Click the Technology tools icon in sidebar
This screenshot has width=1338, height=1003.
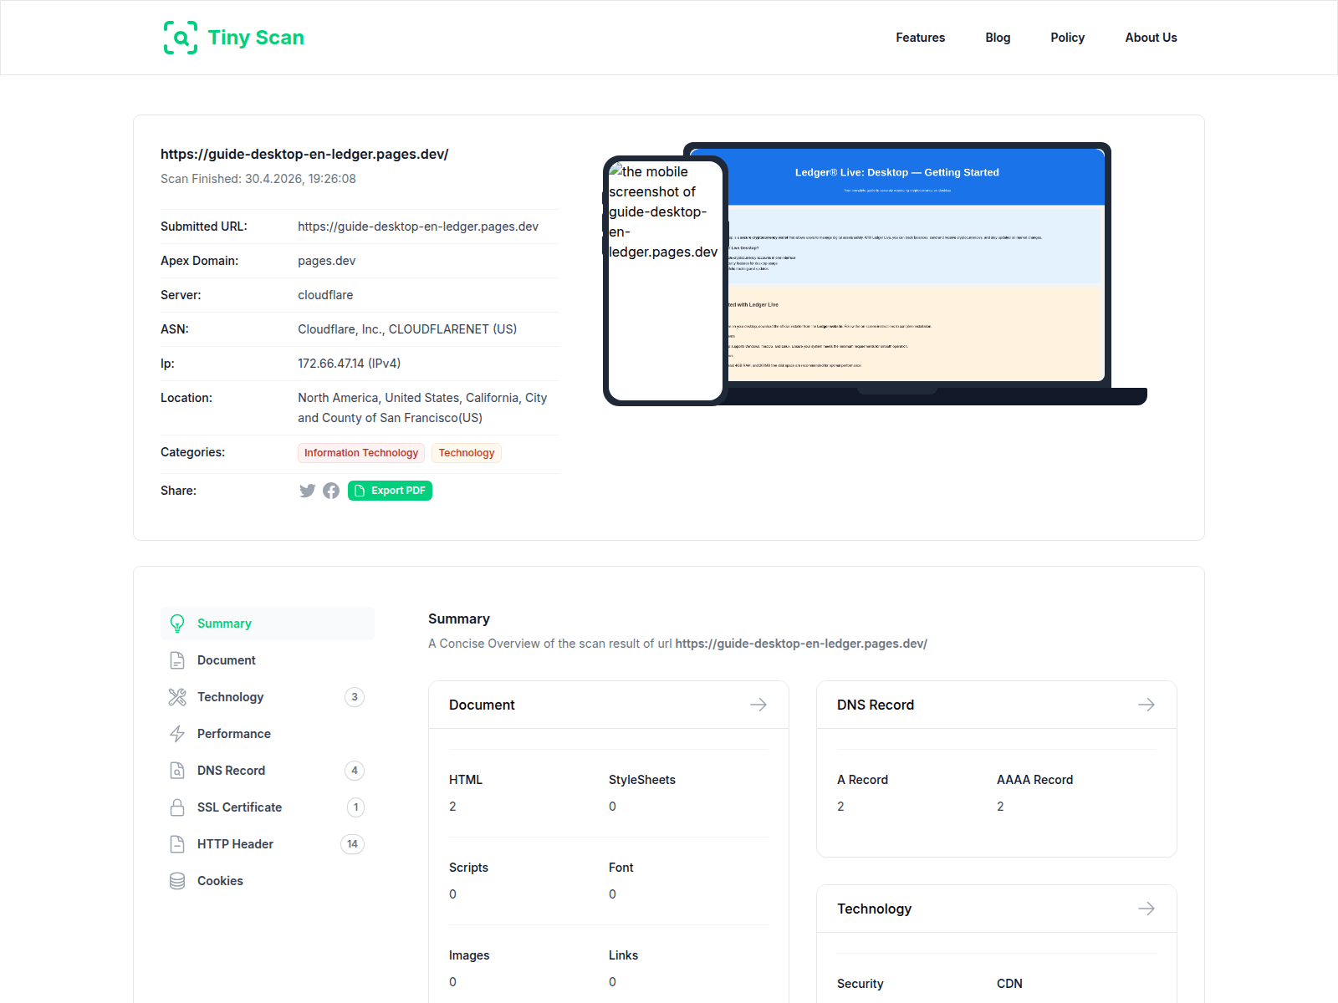coord(177,697)
